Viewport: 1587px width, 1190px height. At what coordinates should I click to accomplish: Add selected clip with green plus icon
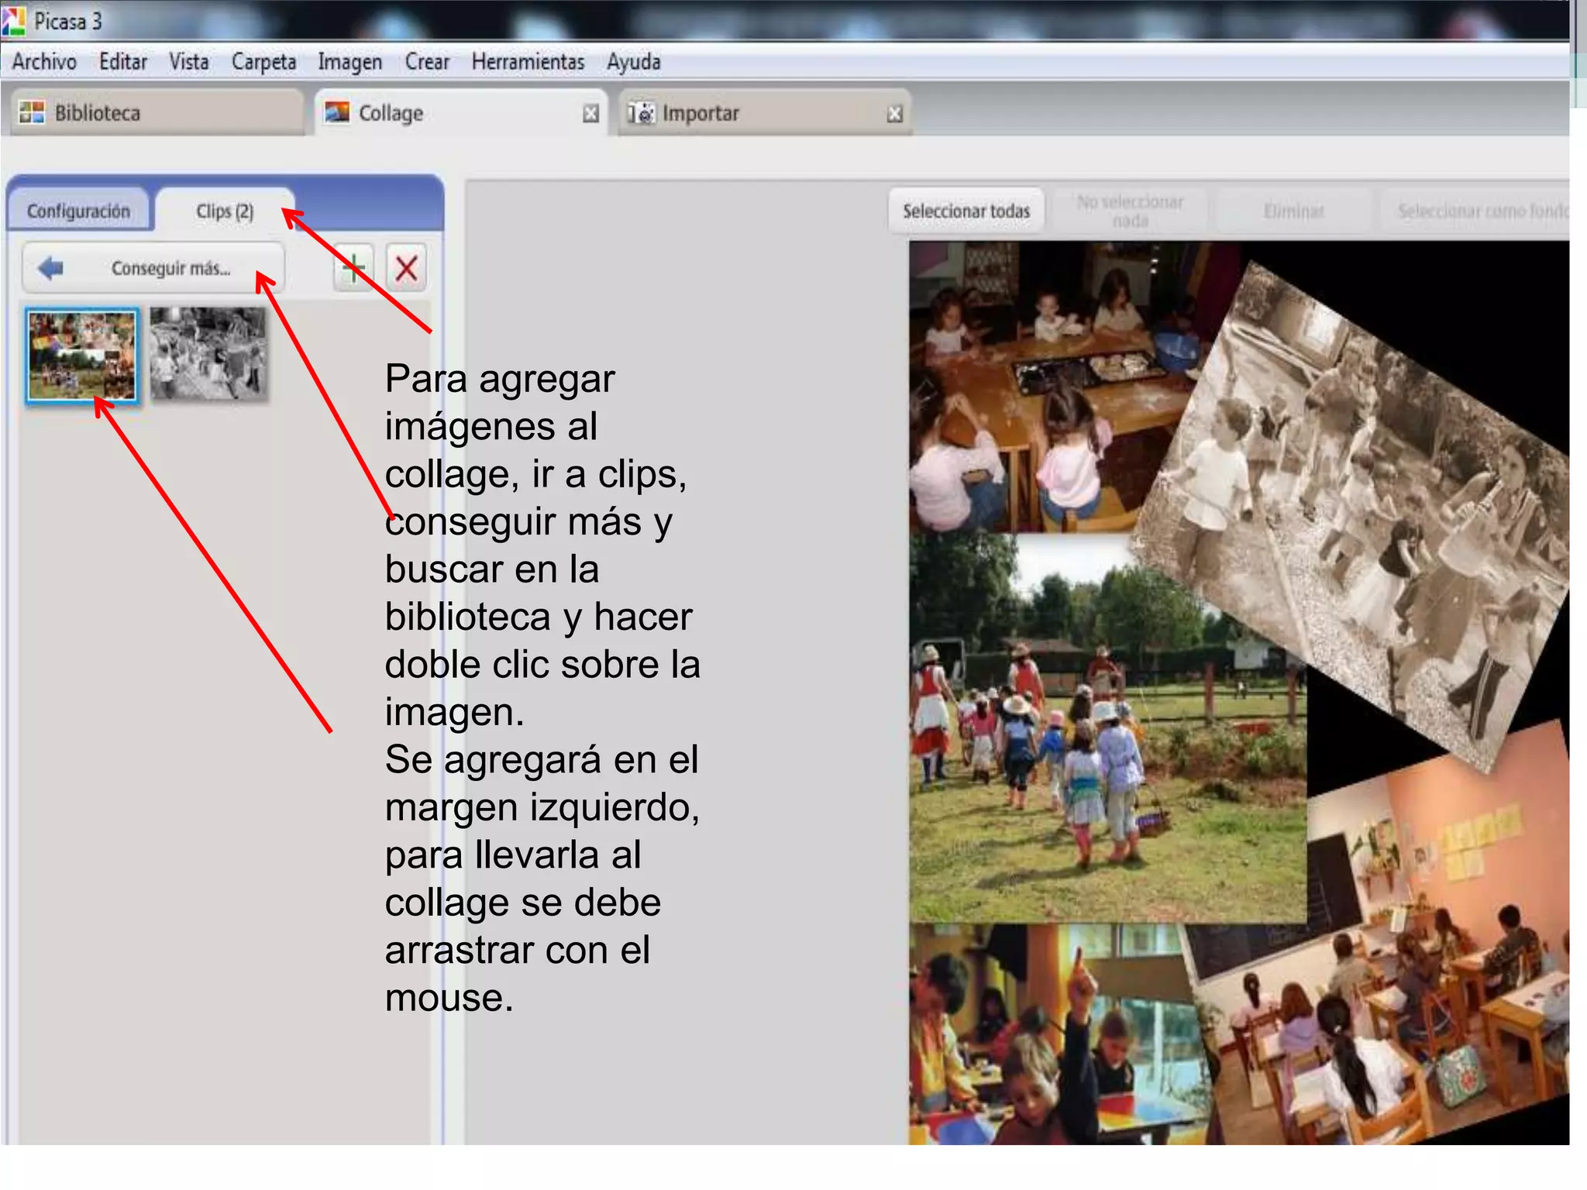[353, 268]
